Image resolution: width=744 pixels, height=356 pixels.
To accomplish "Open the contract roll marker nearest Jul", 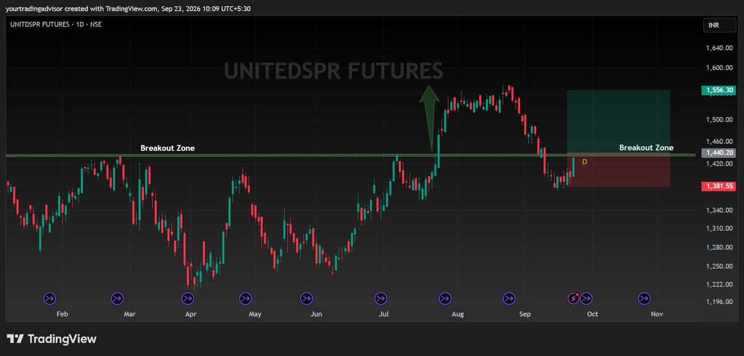I will coord(379,298).
